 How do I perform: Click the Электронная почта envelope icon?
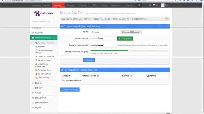33,38
